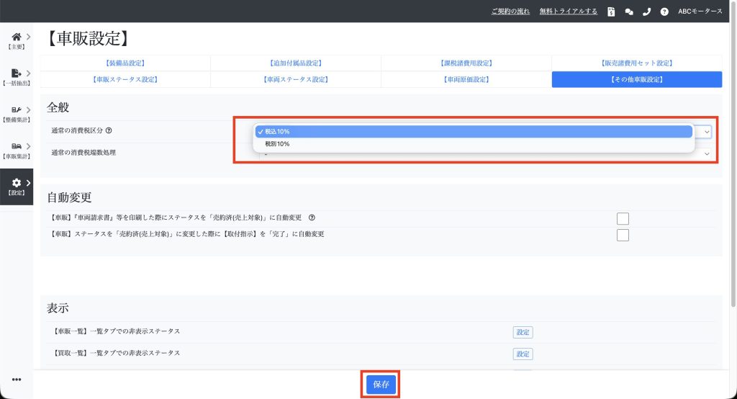
Task: Open the chat bubbles icon in header
Action: [x=629, y=12]
